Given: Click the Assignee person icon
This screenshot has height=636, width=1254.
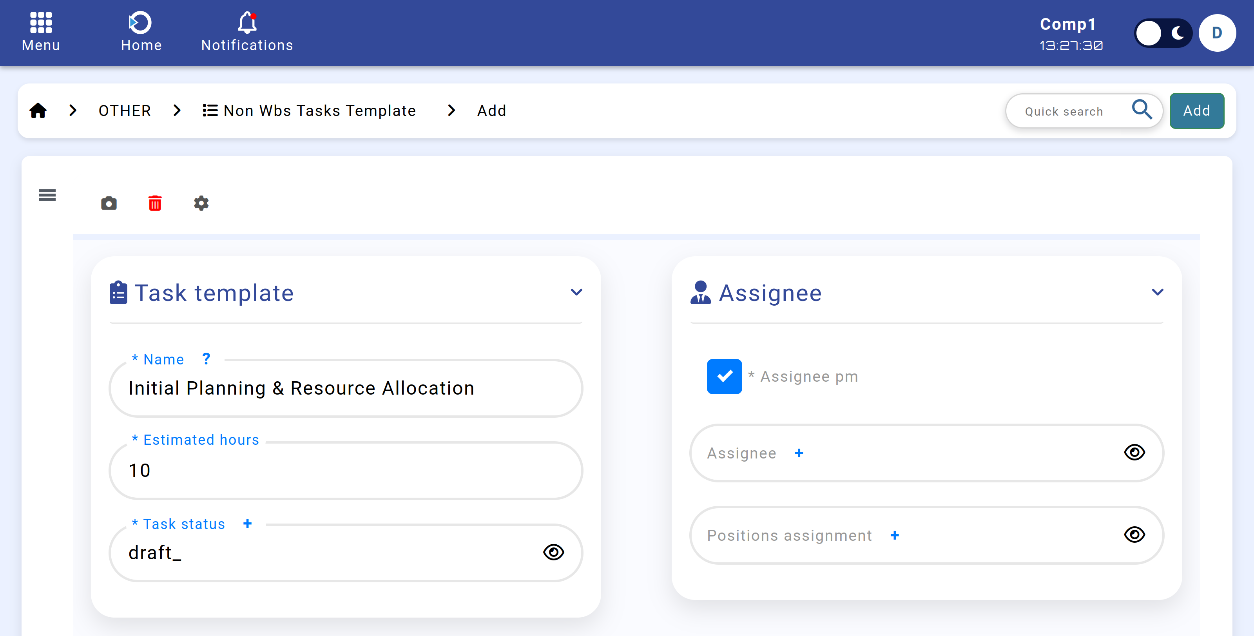Looking at the screenshot, I should 701,292.
